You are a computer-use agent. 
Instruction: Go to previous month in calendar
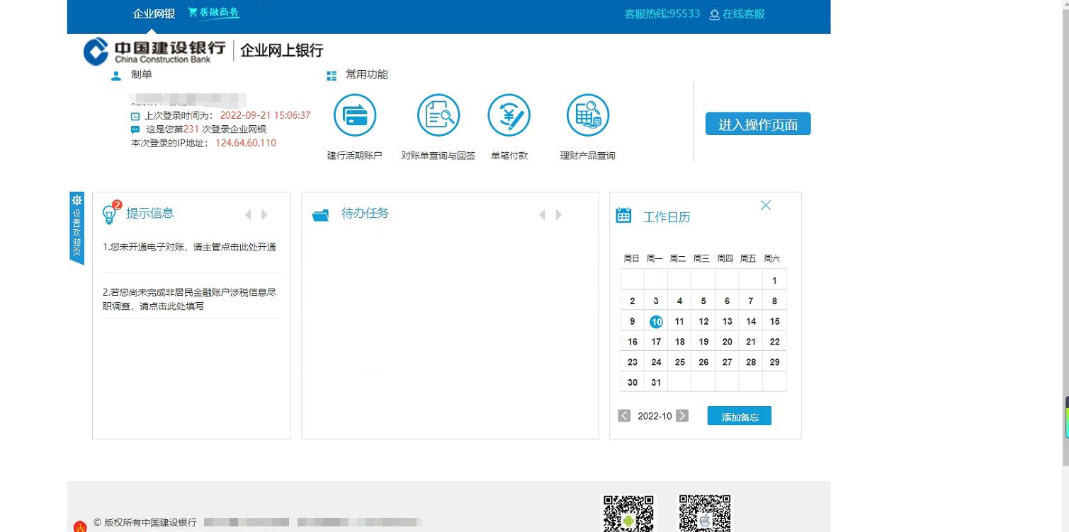(623, 415)
